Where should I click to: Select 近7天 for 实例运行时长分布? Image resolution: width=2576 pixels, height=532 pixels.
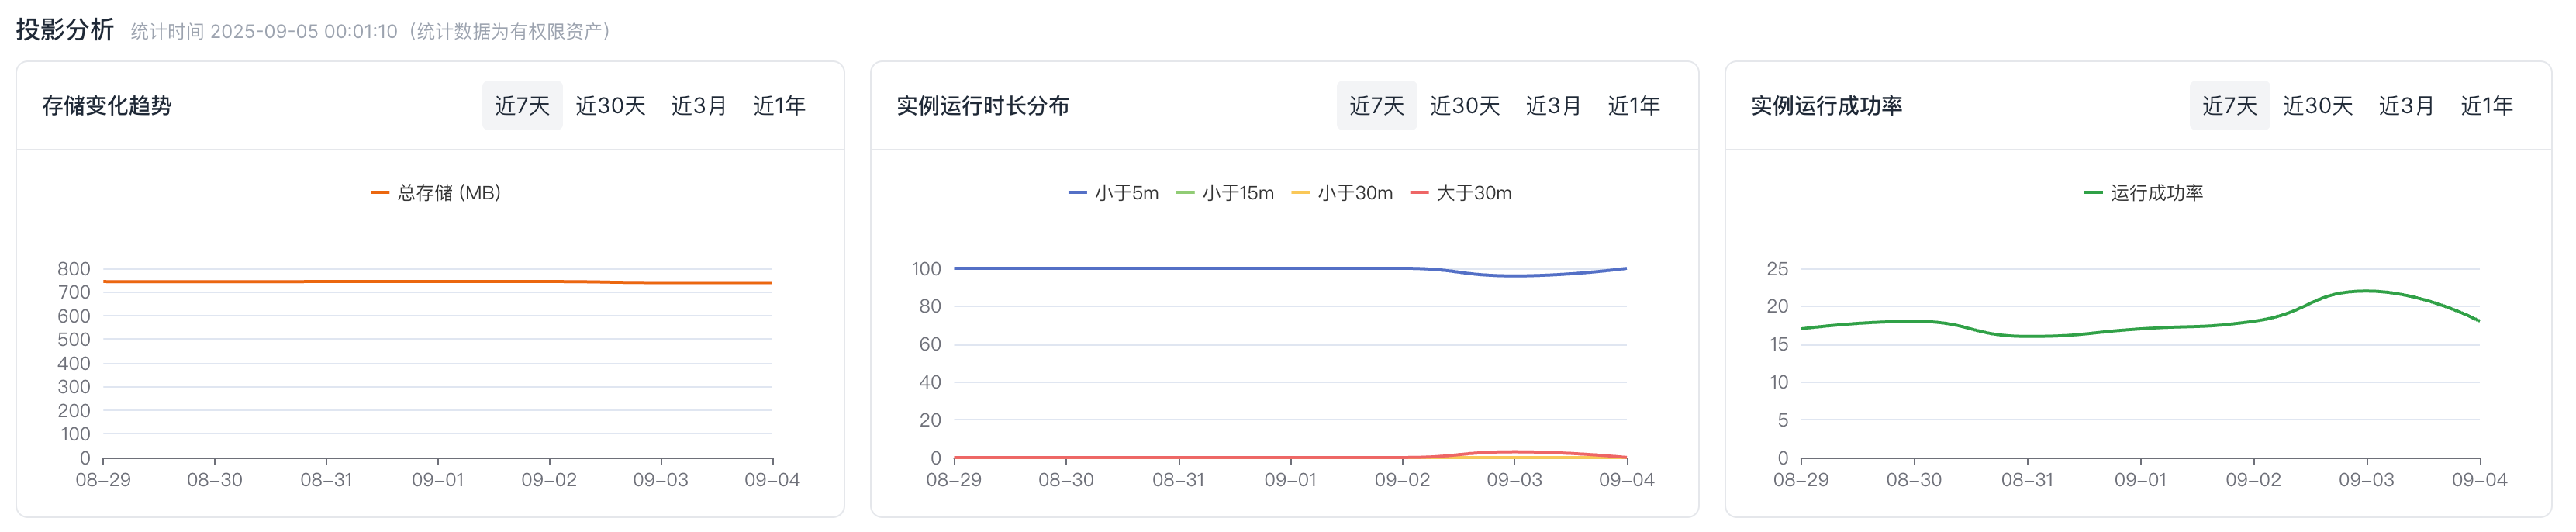pos(1376,106)
